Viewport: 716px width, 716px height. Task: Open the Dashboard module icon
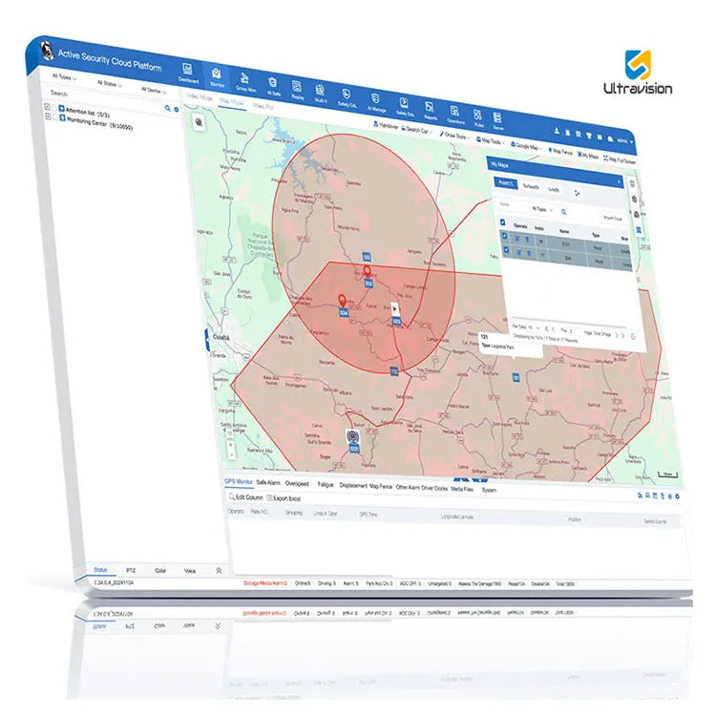[187, 70]
